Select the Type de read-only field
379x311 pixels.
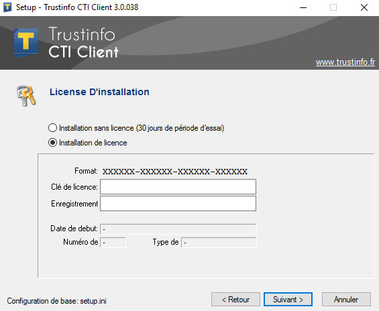219,242
